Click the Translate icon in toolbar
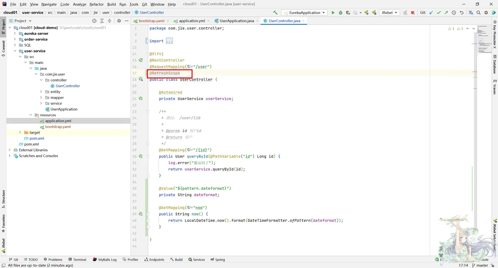The image size is (498, 268). click(x=471, y=12)
